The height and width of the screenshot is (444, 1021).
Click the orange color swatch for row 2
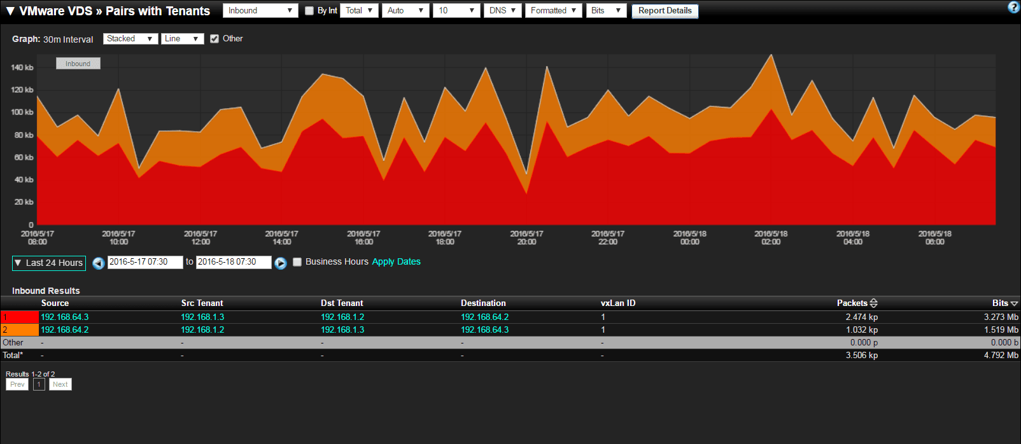(x=20, y=330)
